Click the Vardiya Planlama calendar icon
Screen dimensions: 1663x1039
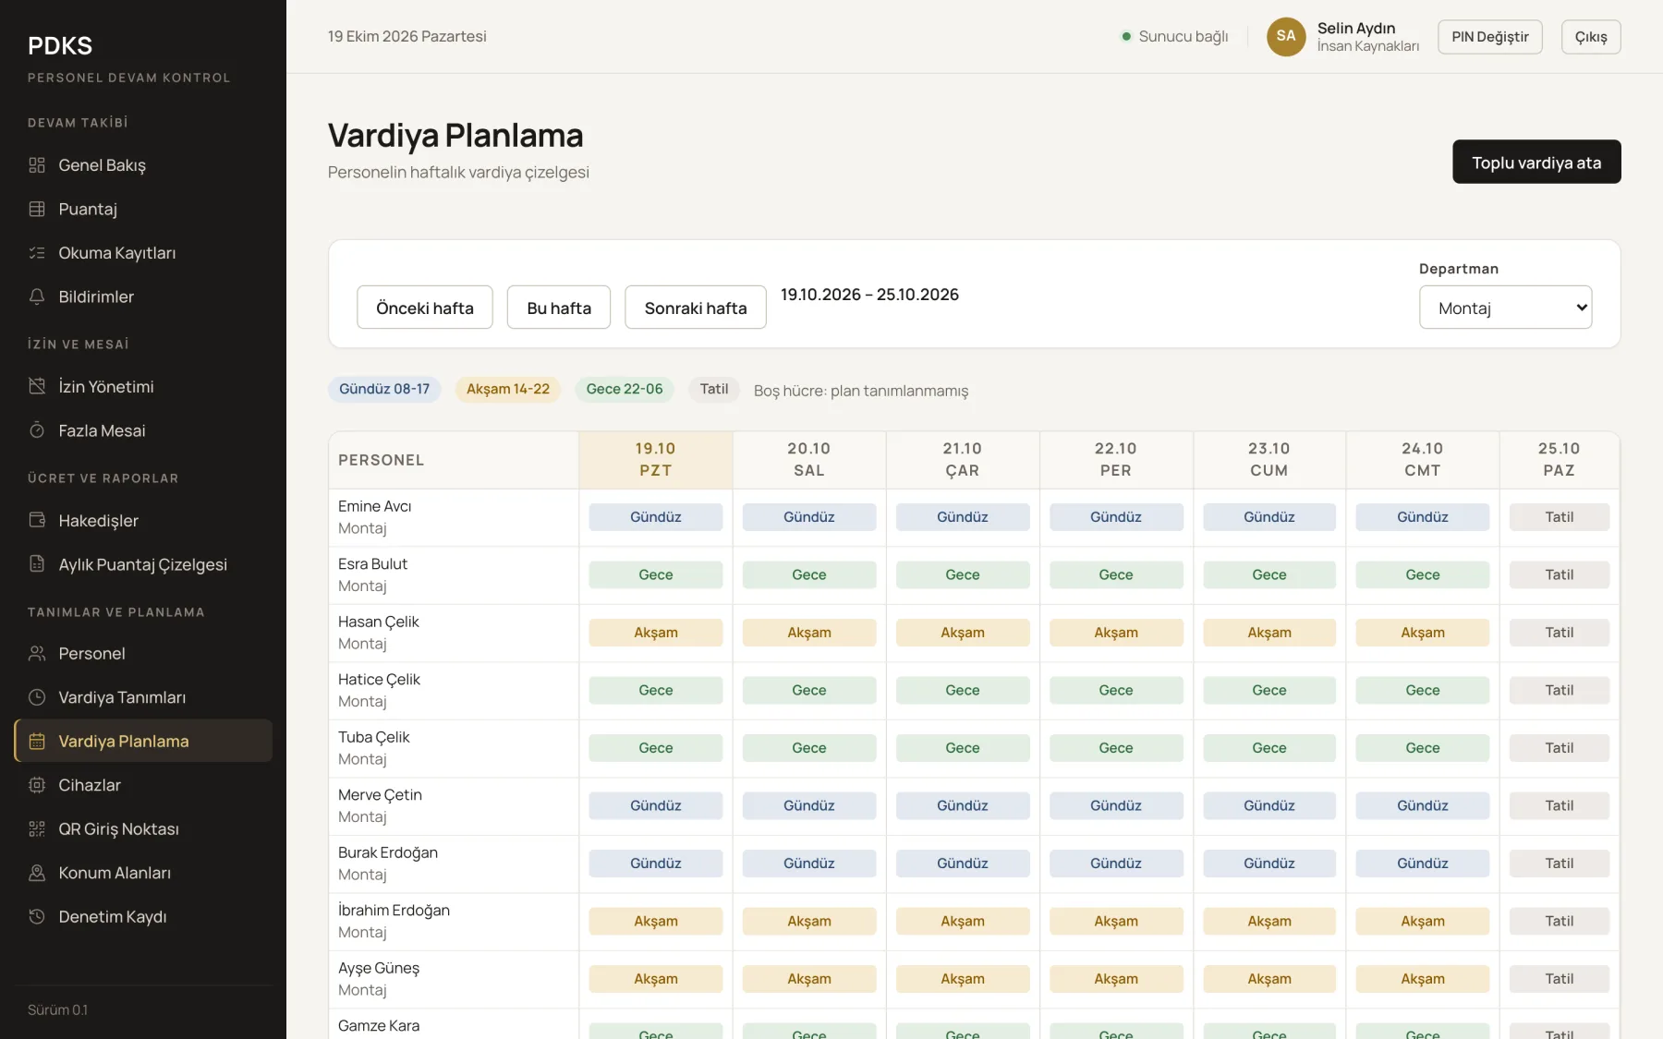[x=37, y=742]
